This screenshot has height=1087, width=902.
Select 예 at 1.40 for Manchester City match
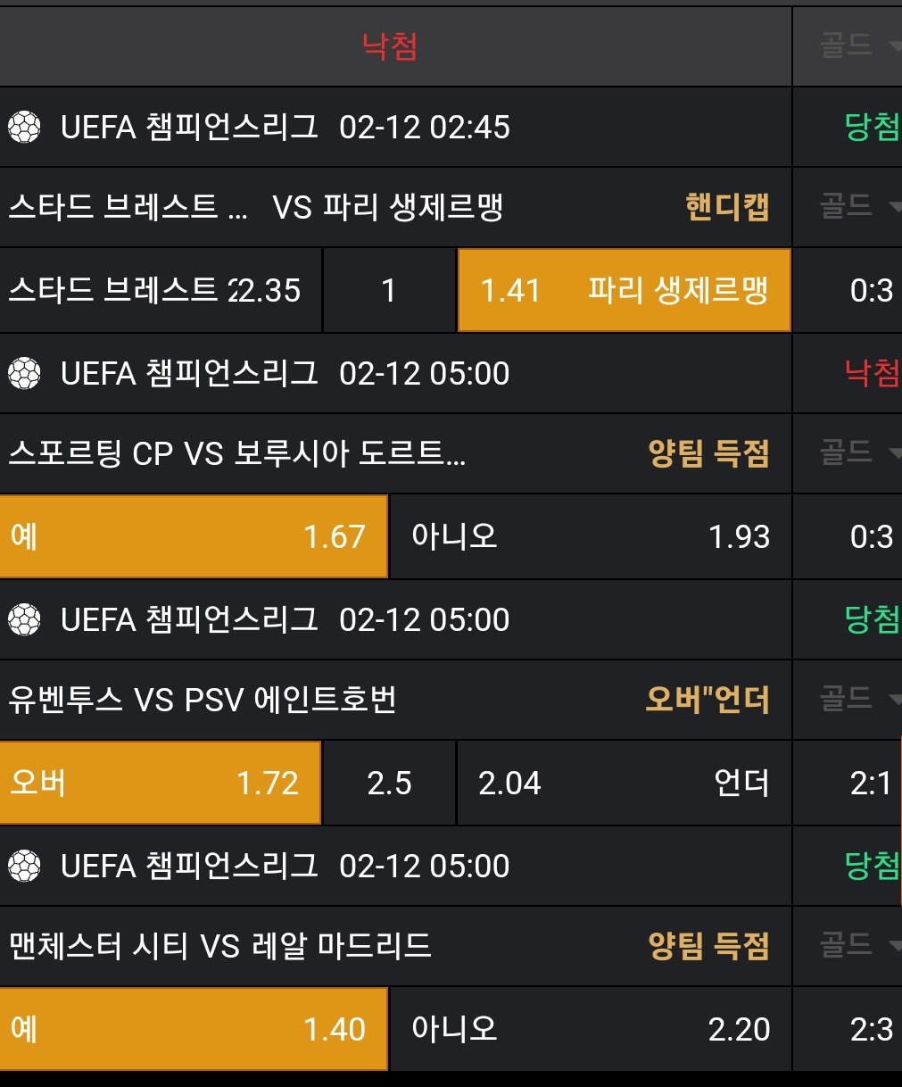point(194,1029)
